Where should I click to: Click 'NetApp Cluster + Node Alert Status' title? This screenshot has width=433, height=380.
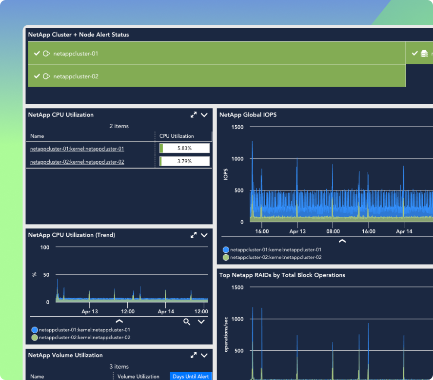click(x=79, y=35)
